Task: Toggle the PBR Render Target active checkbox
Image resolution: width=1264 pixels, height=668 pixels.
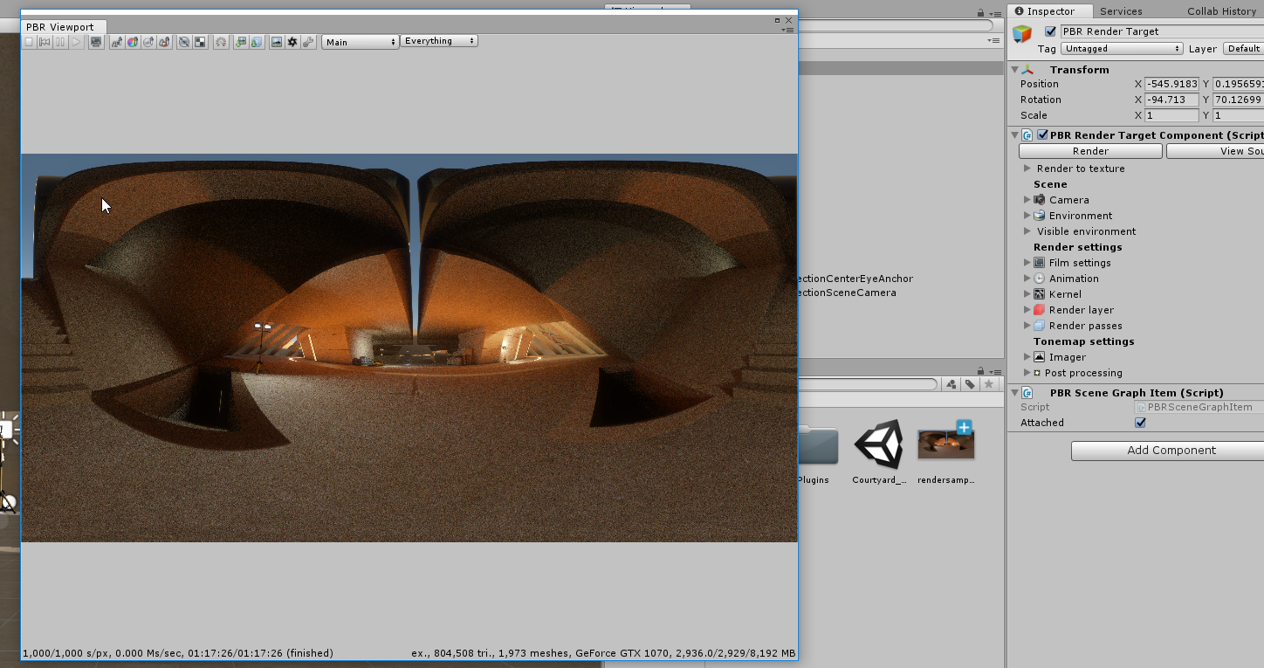Action: tap(1050, 31)
